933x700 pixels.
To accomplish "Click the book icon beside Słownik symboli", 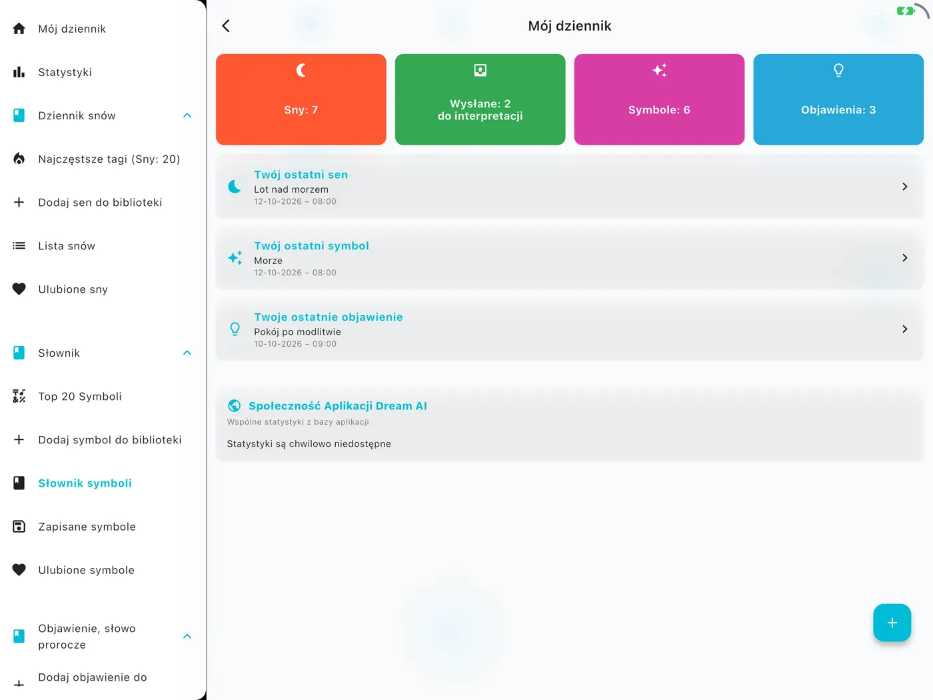I will pyautogui.click(x=19, y=483).
